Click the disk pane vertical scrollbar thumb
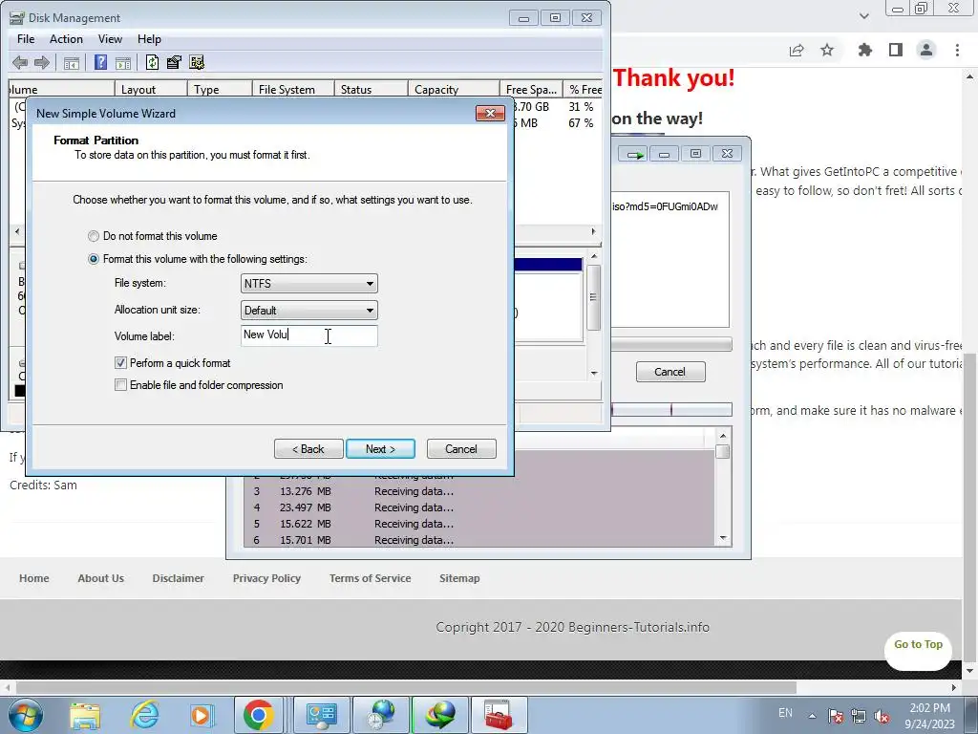 coord(594,297)
